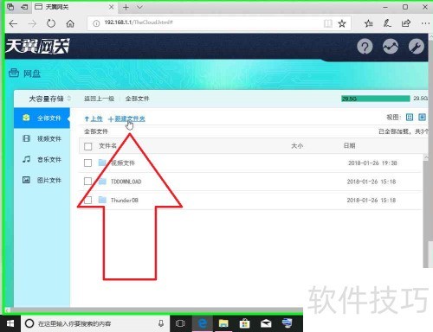Select 图片文件 in the sidebar
Screen dimensions: 433x332
pos(42,180)
